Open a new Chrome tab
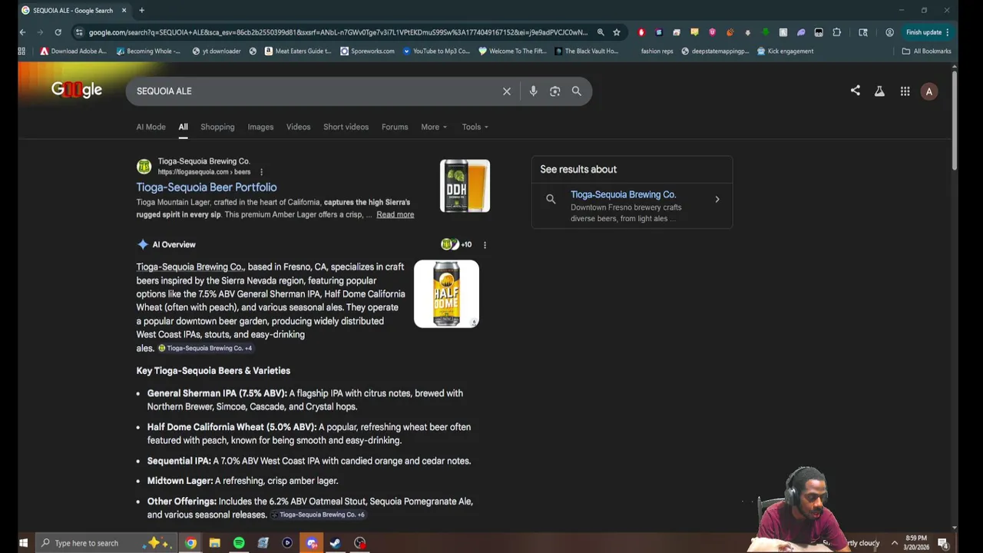Image resolution: width=983 pixels, height=553 pixels. 141,10
